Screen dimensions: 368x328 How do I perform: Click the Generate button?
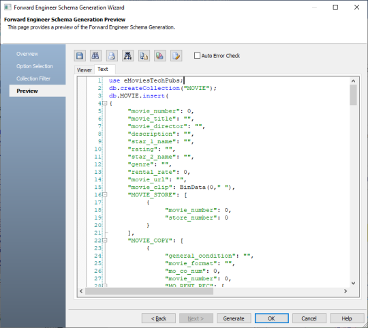[x=234, y=318]
